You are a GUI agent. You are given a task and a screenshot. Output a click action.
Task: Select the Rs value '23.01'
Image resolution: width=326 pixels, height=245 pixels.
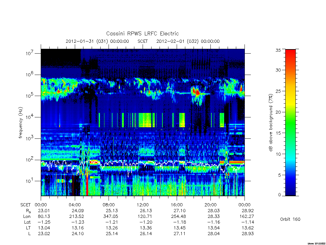44,211
